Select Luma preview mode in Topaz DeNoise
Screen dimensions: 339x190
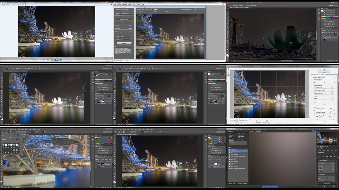click(322, 150)
